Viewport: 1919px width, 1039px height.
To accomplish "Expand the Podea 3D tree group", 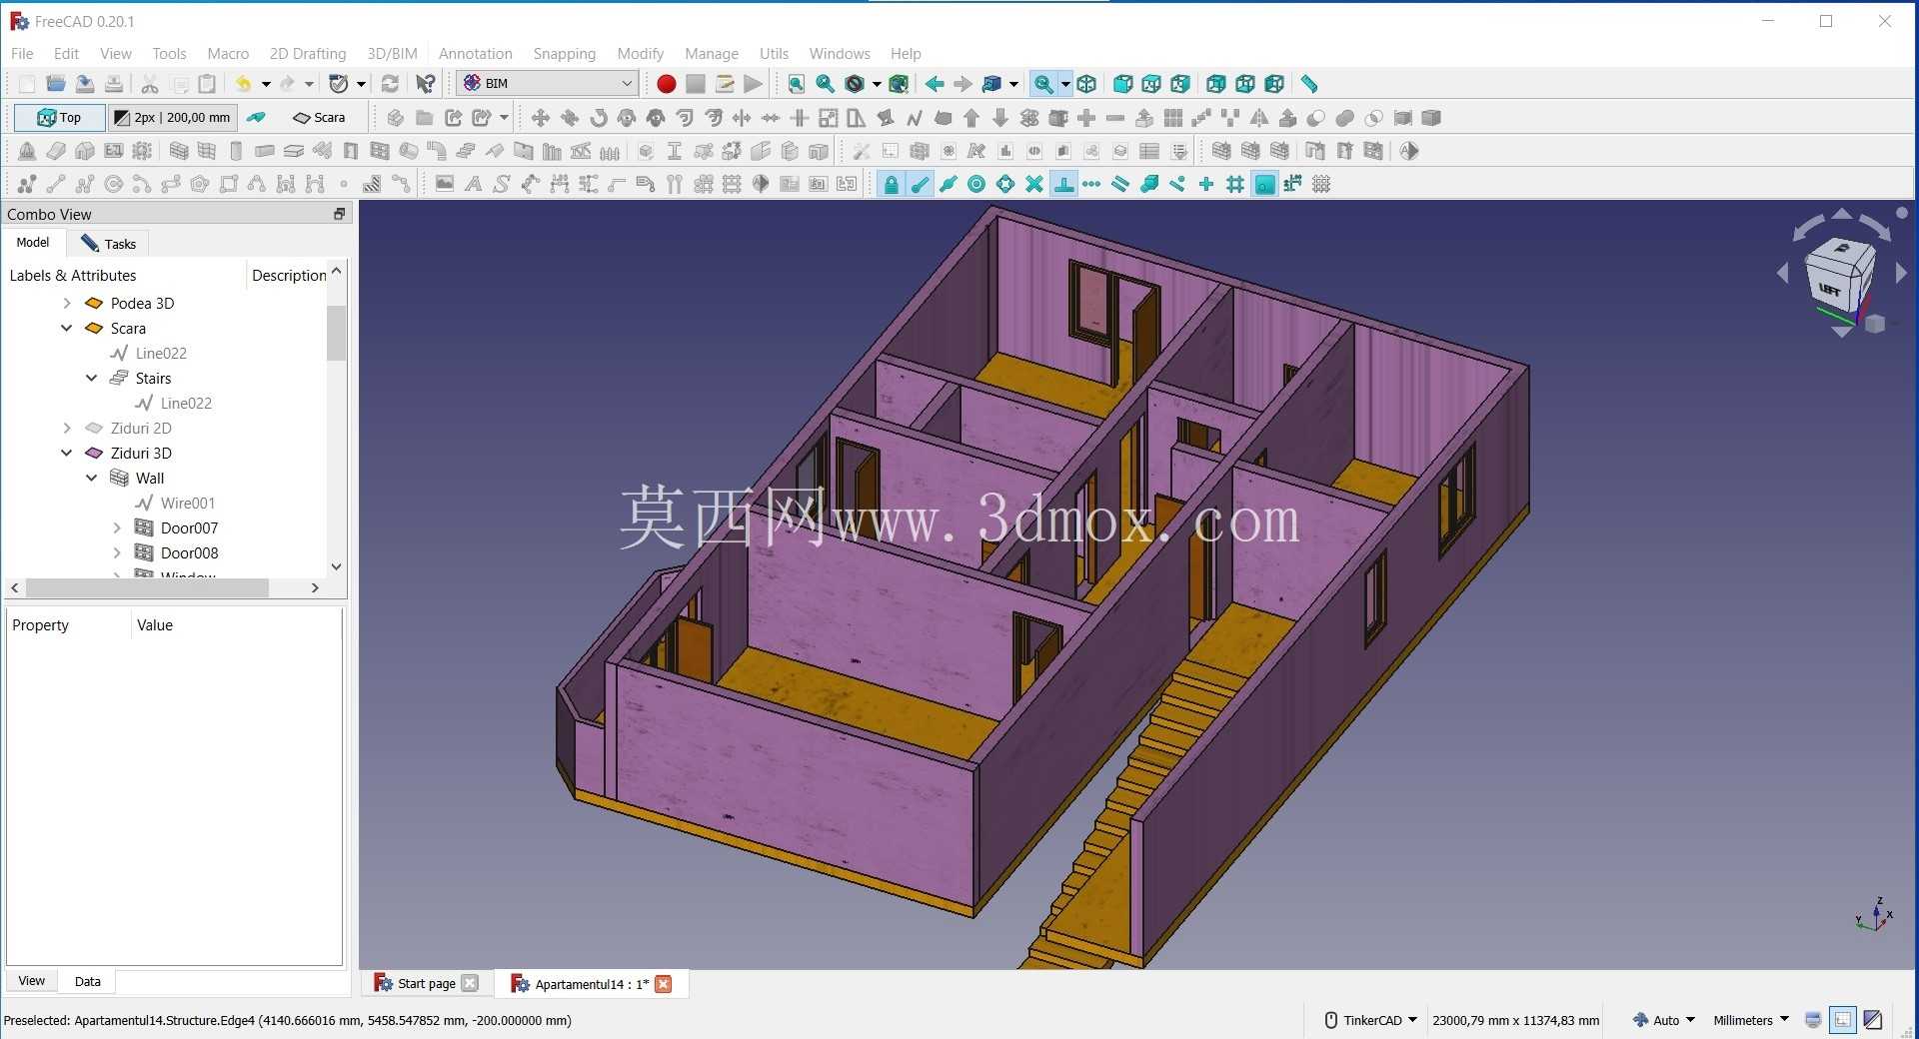I will 67,303.
